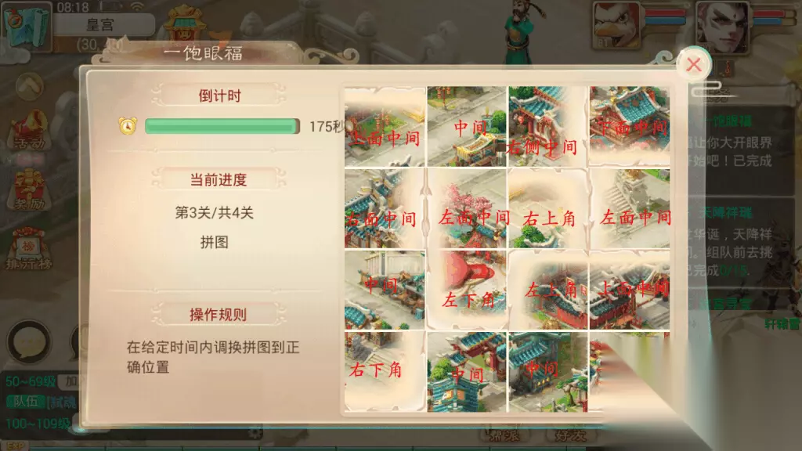
Task: Select puzzle piece labeled 下面中间
Action: tap(630, 126)
